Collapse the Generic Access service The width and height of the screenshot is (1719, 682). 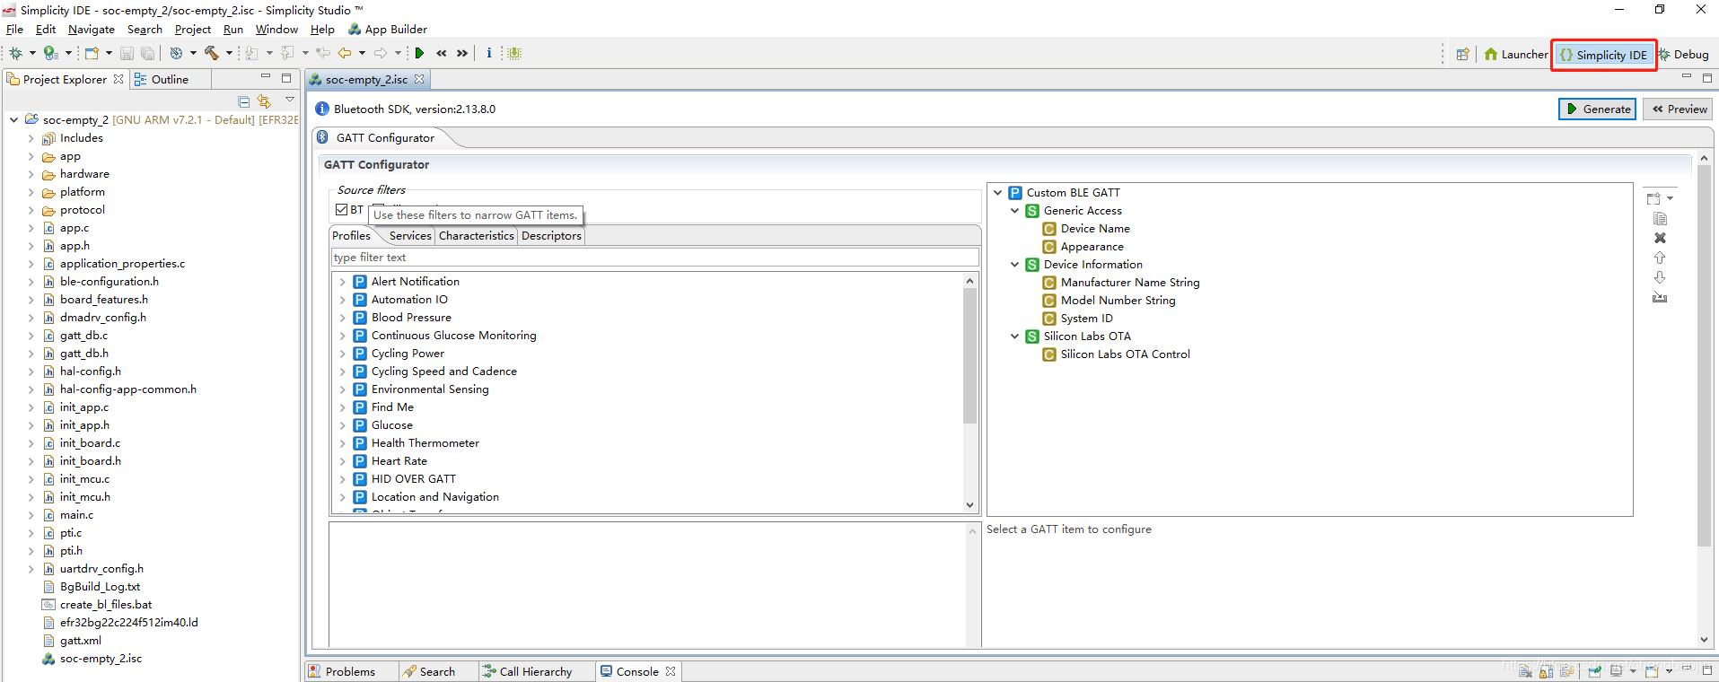tap(1014, 211)
